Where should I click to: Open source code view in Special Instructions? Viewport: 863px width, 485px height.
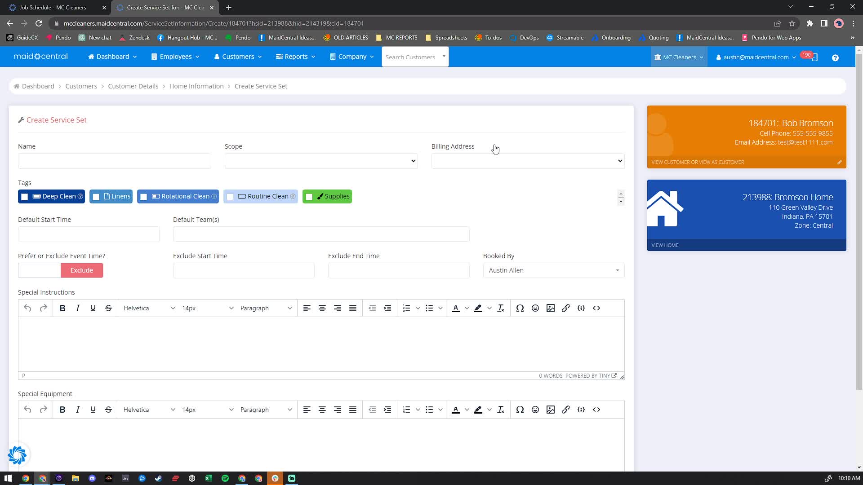click(596, 308)
